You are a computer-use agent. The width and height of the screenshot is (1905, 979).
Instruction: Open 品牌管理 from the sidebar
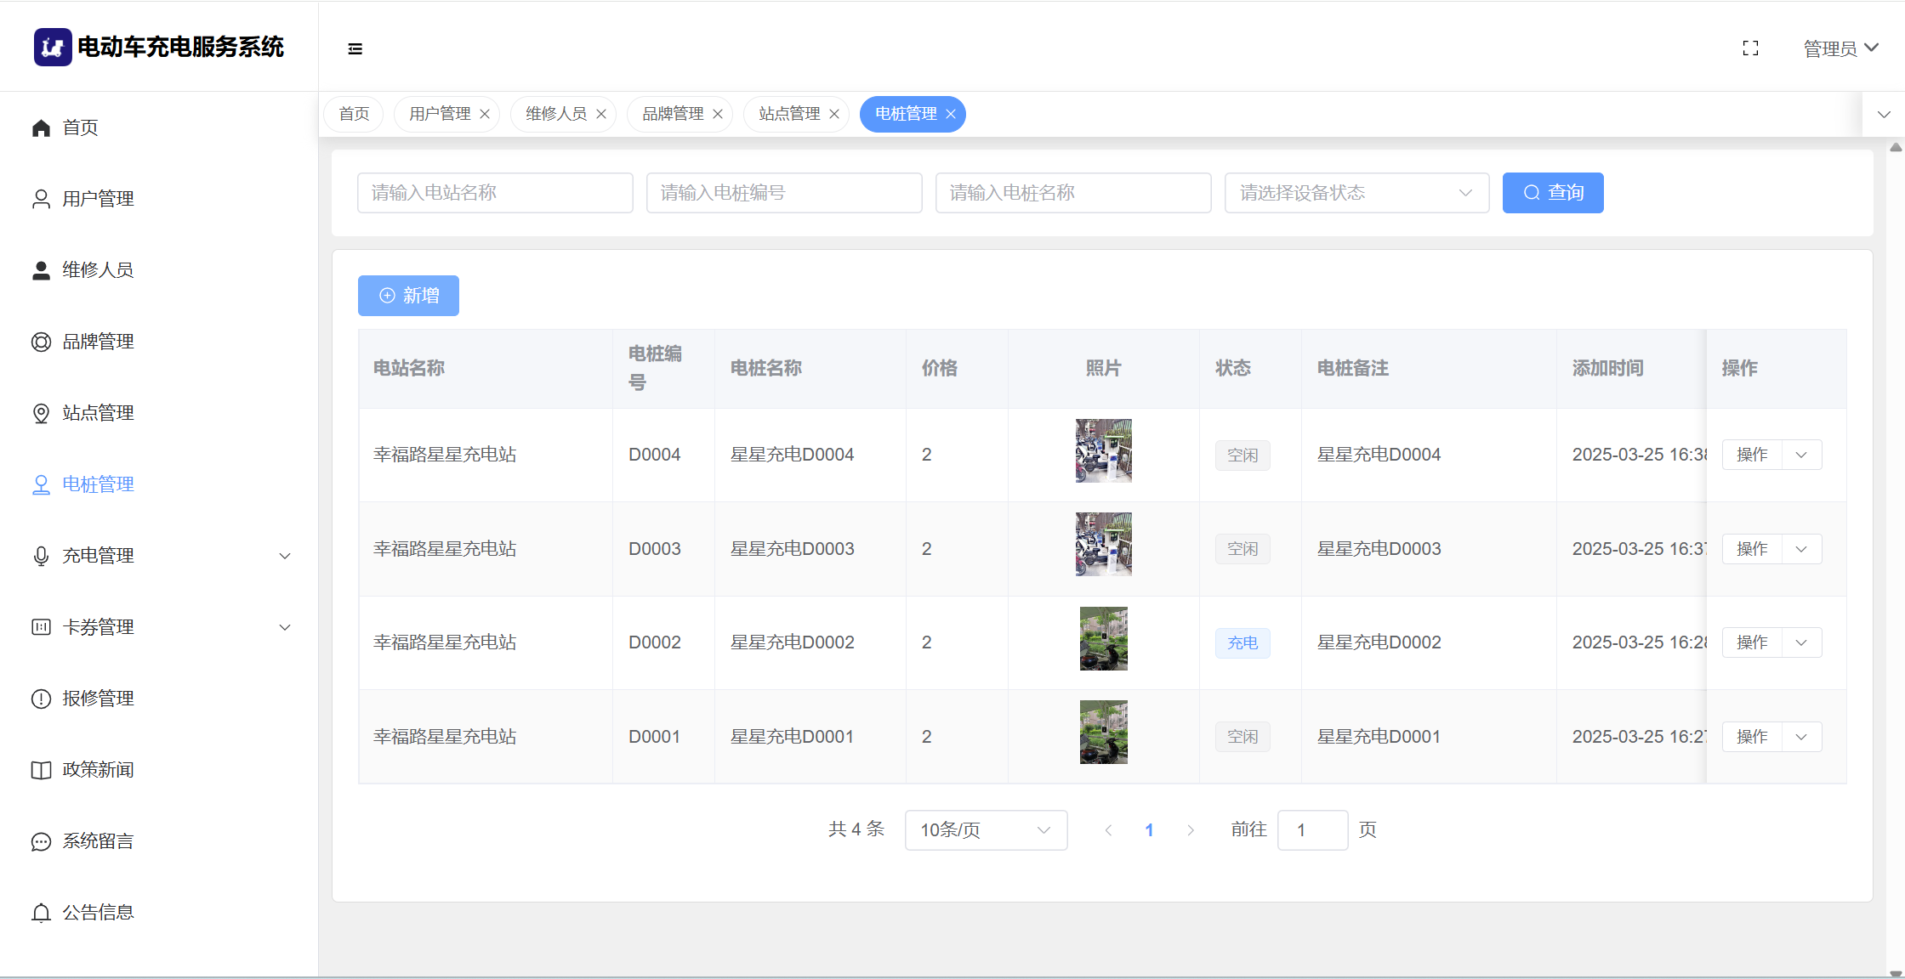pyautogui.click(x=98, y=342)
